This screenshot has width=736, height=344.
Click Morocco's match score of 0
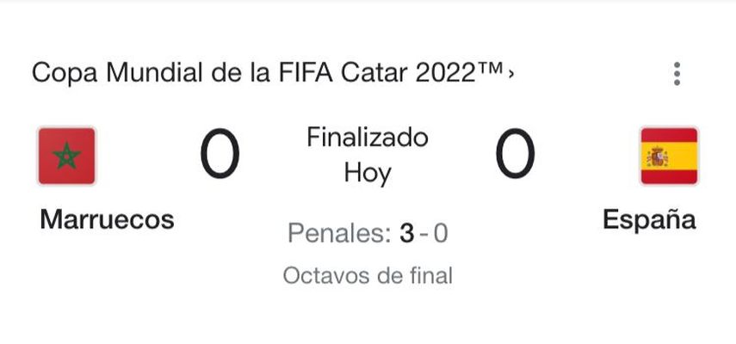point(220,157)
